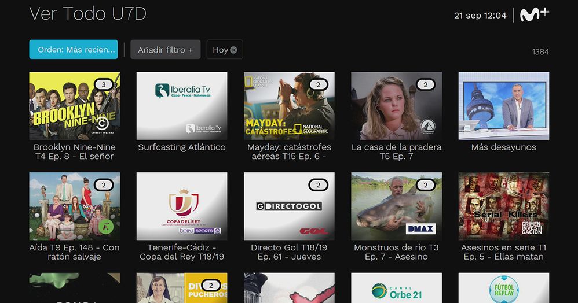The image size is (578, 303).
Task: Click the beIN Sports logo on Copa del Rey thumbnail
Action: (x=200, y=231)
